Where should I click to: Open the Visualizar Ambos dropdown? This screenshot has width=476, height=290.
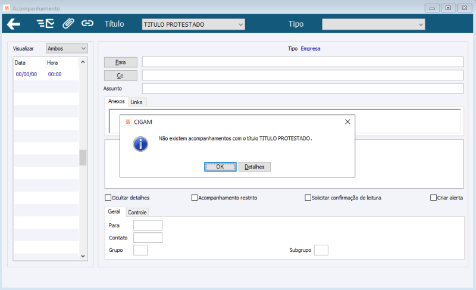click(67, 48)
